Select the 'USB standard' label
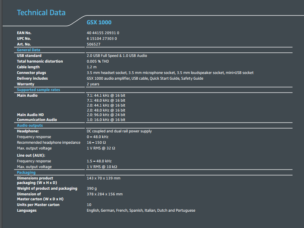Image resolution: width=304 pixels, height=228 pixels. (29, 55)
